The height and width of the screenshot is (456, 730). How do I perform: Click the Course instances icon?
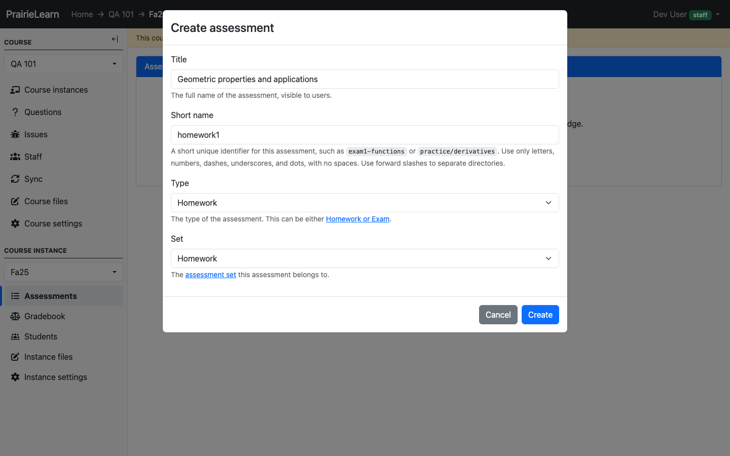(x=15, y=90)
